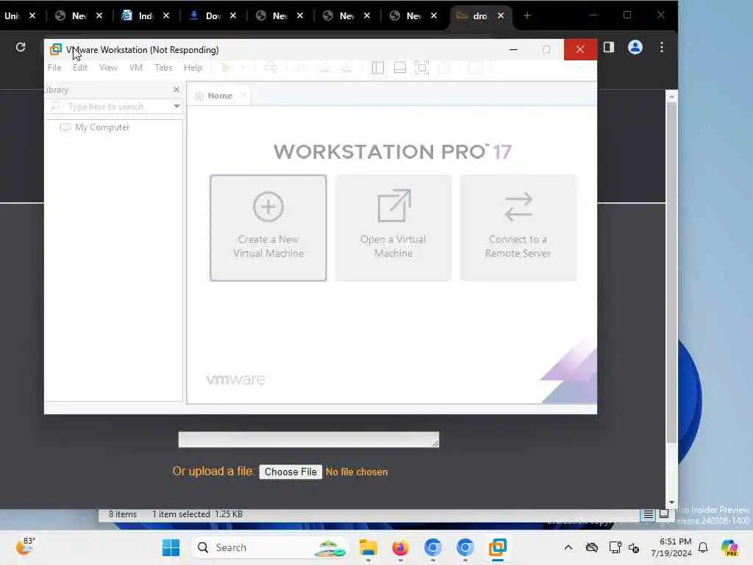Open the browser three-dot menu

pyautogui.click(x=662, y=47)
